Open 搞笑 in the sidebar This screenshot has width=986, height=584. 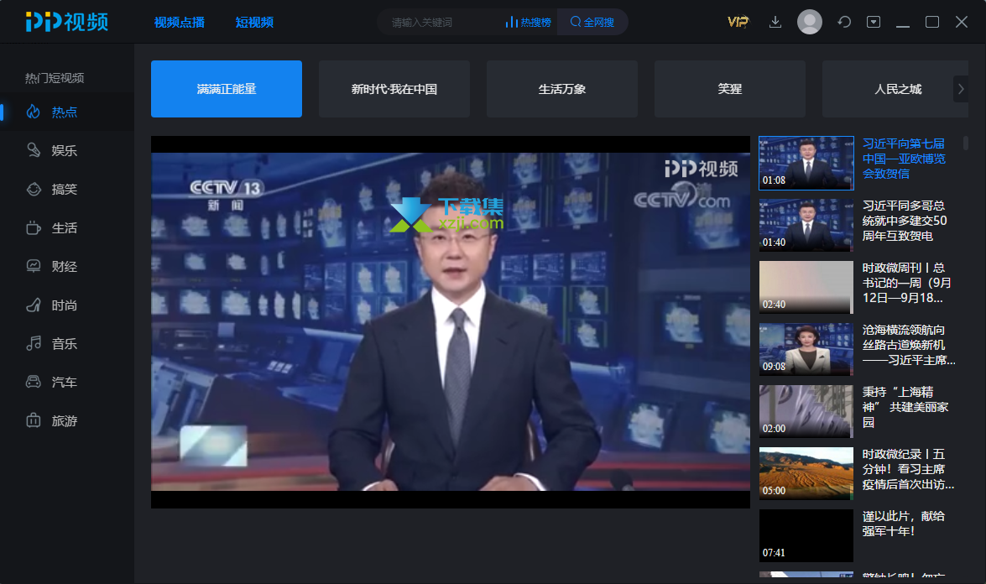pos(67,190)
